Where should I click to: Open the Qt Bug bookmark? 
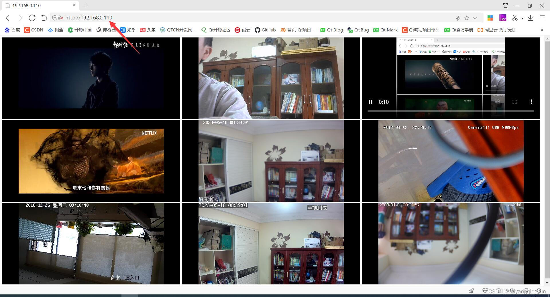tap(358, 30)
